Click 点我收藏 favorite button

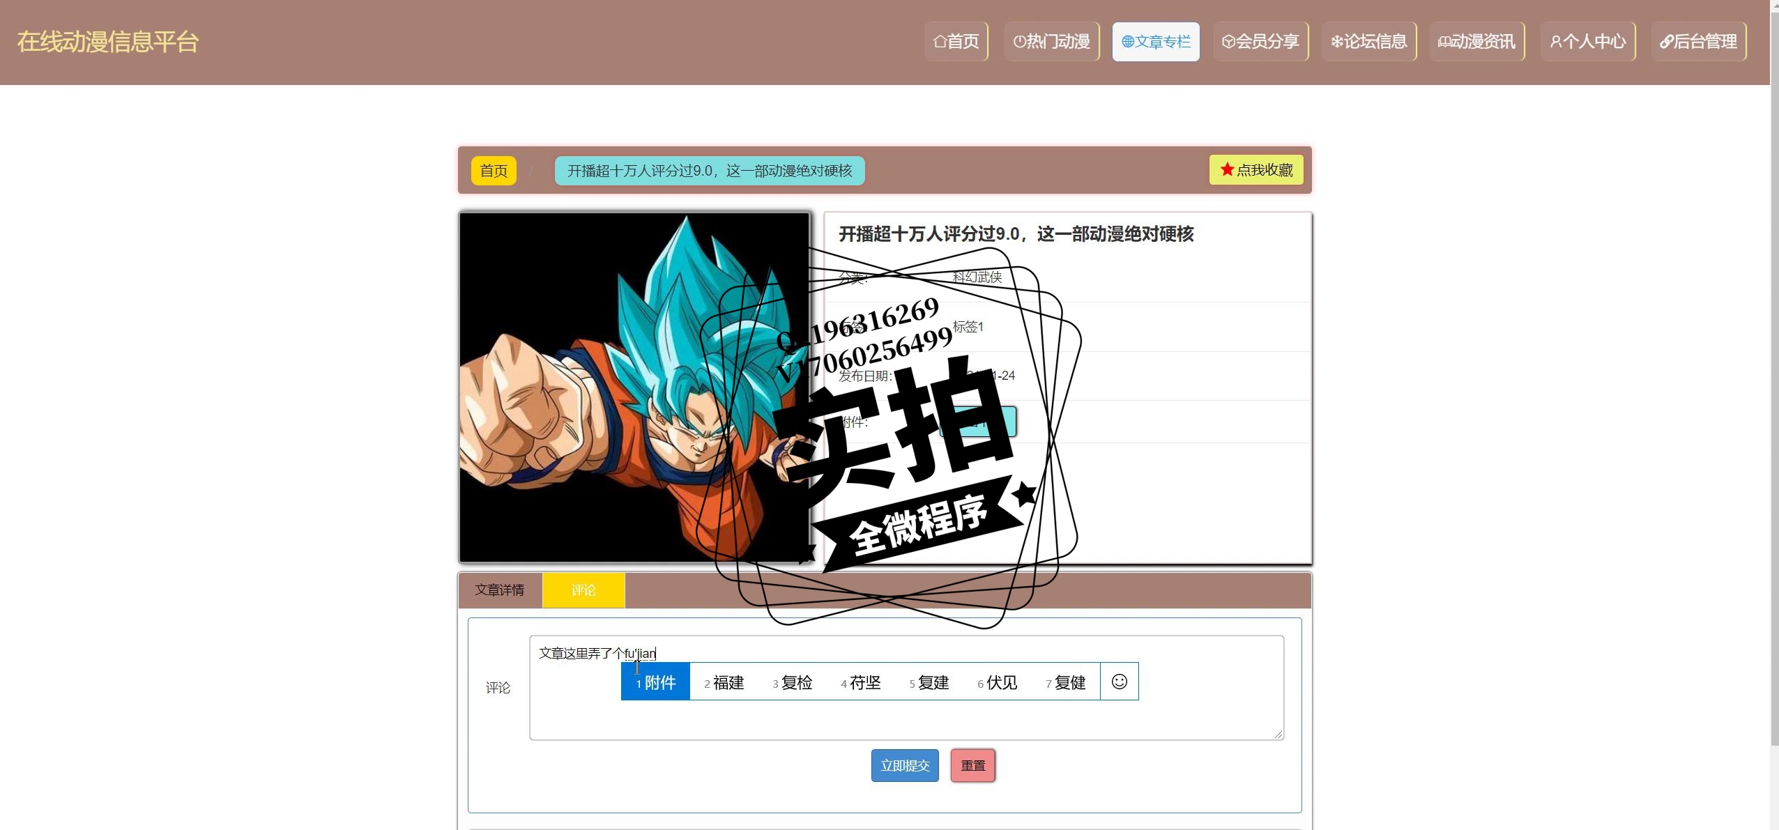1256,170
